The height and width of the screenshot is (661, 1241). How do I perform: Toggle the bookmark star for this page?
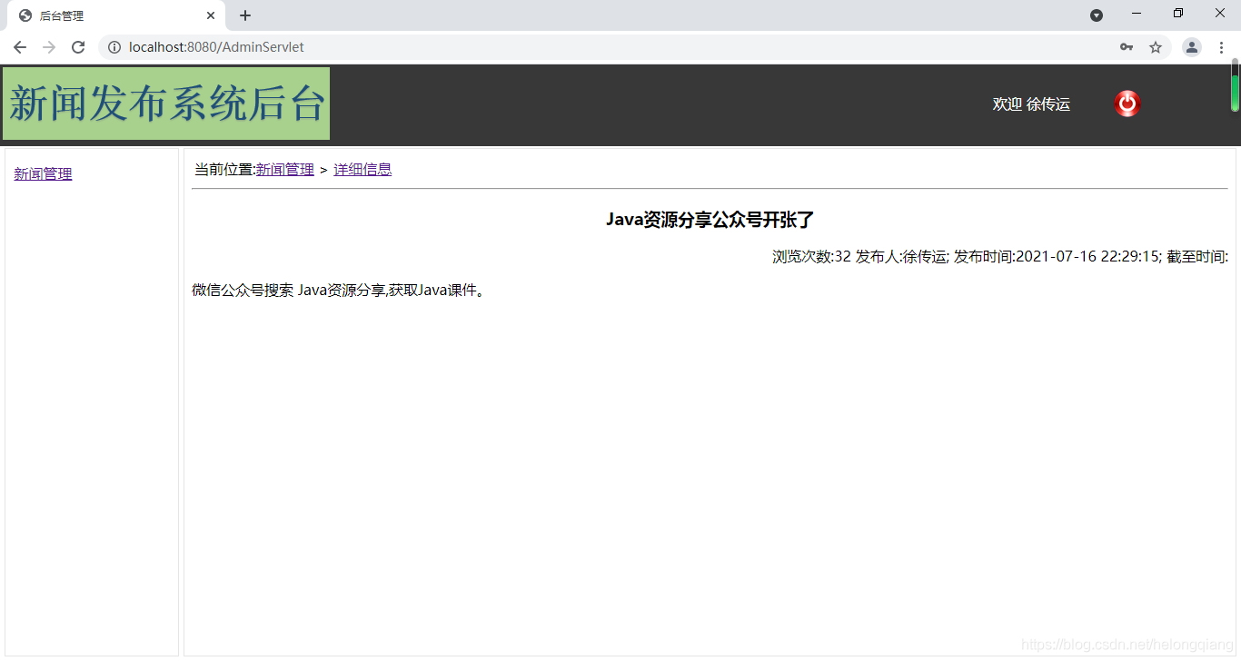1155,46
